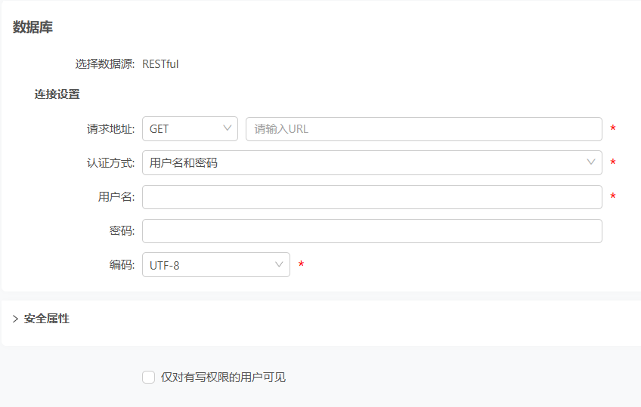Open the 认证方式 dropdown showing 用户名和密码

[x=372, y=163]
